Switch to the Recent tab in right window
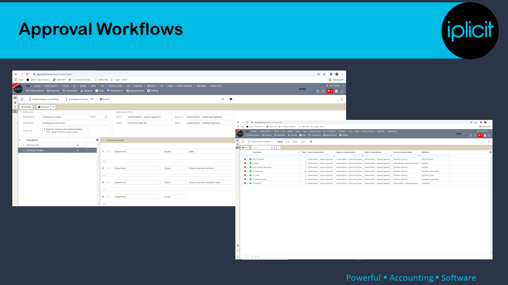Screen dimensions: 508x285 (295, 141)
